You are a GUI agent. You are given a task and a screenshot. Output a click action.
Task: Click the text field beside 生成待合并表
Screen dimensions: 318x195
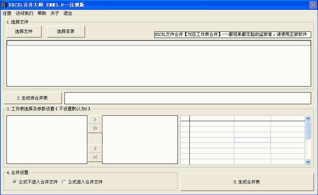pyautogui.click(x=188, y=98)
